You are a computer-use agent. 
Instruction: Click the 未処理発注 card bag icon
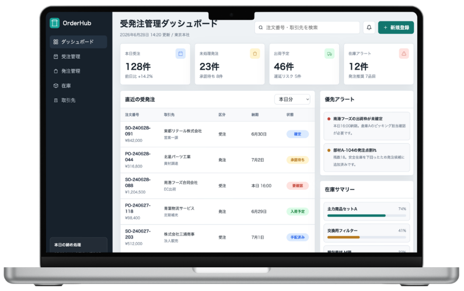coord(255,54)
